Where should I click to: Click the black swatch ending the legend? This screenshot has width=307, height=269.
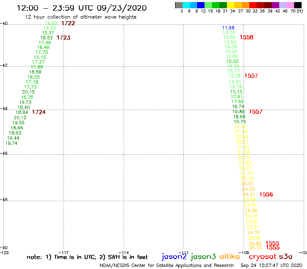point(297,5)
